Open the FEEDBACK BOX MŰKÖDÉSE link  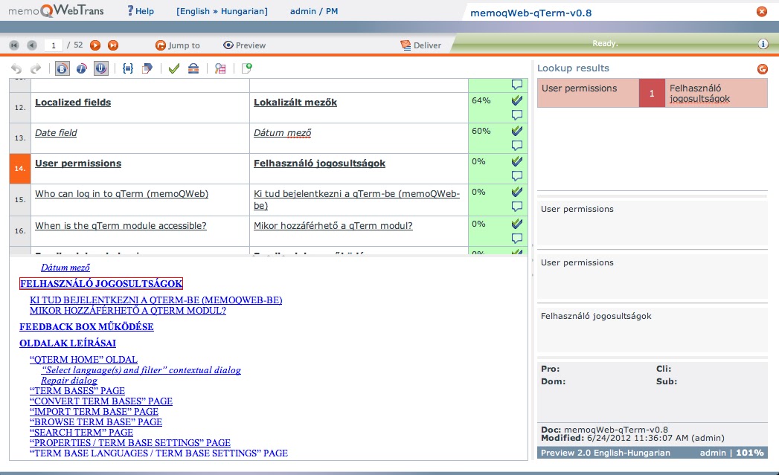86,326
